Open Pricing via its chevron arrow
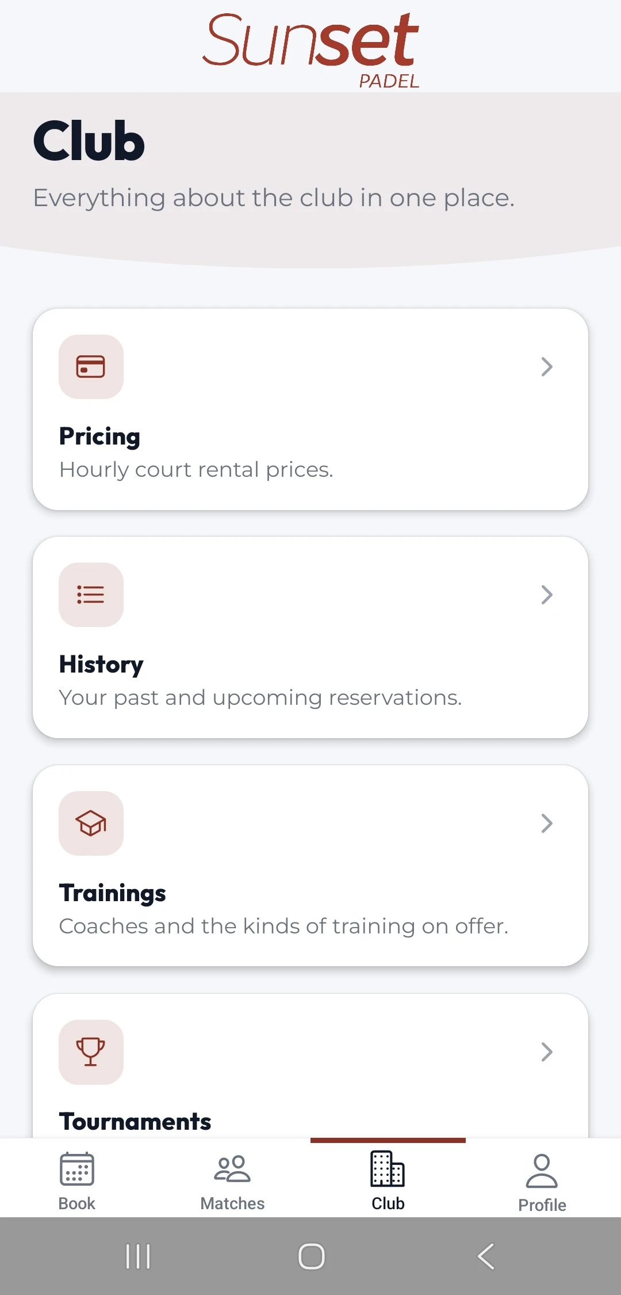The height and width of the screenshot is (1295, 621). click(547, 367)
